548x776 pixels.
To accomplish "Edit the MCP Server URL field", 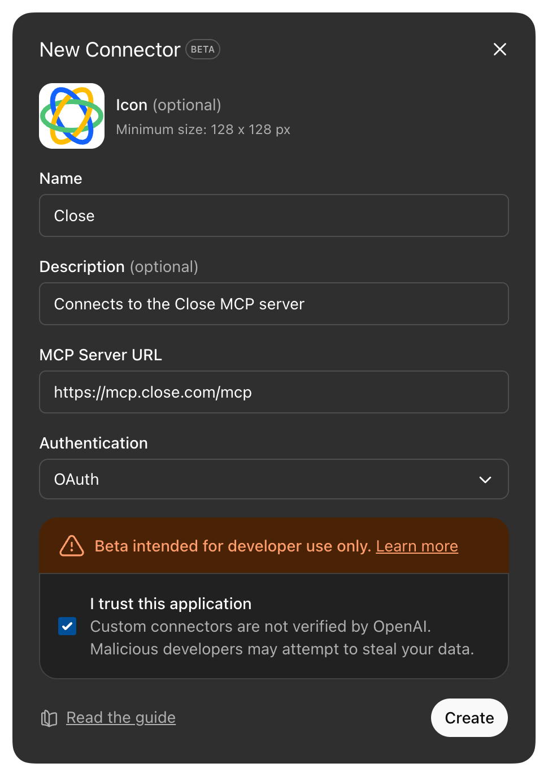I will click(x=273, y=392).
